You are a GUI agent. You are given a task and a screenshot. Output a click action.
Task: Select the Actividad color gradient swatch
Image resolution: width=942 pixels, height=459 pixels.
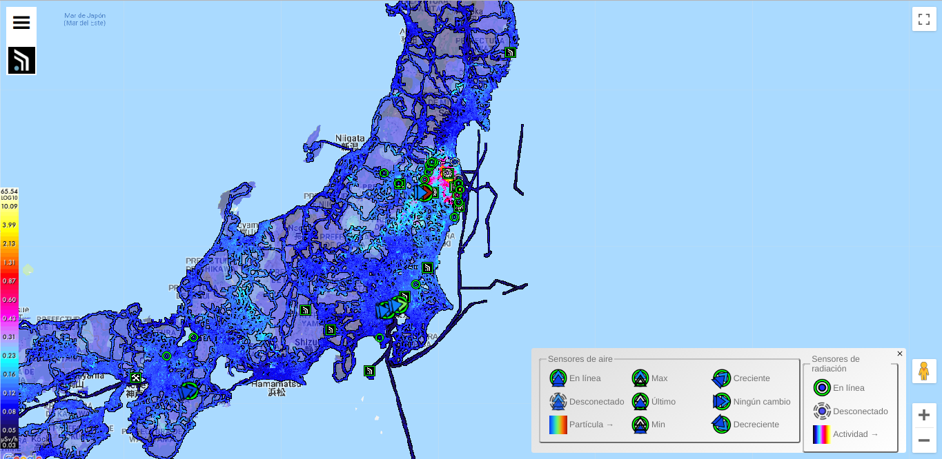pos(821,434)
